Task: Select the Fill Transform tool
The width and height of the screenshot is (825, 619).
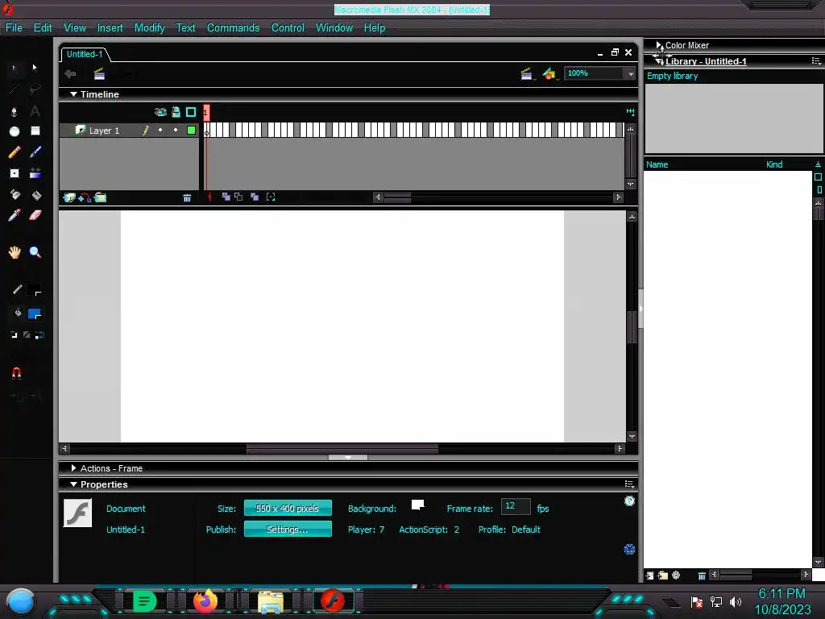Action: pos(35,173)
